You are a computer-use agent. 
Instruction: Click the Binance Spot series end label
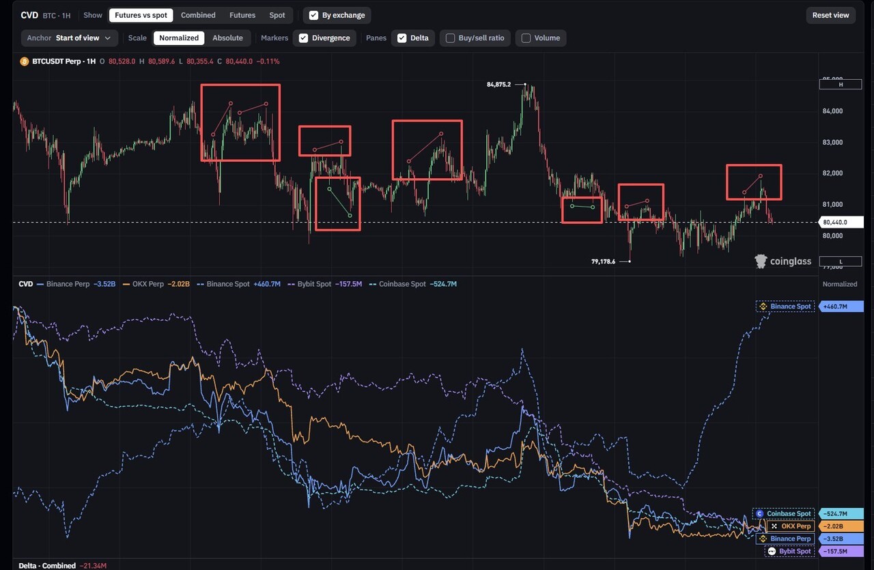coord(785,307)
